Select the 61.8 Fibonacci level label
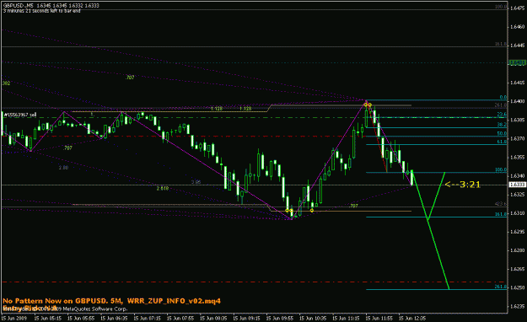The image size is (527, 322). pos(502,142)
